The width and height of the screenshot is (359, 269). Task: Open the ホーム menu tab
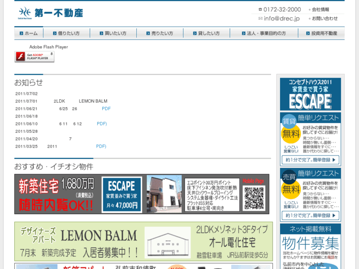[x=29, y=33]
